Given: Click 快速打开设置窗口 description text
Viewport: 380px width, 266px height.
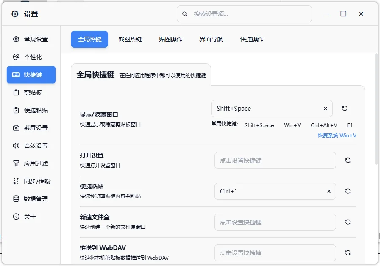Looking at the screenshot, I should click(x=100, y=165).
